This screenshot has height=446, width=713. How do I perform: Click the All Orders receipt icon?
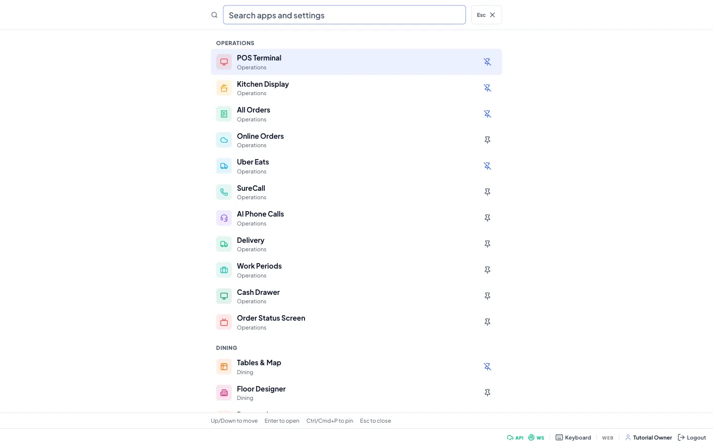[x=224, y=114]
